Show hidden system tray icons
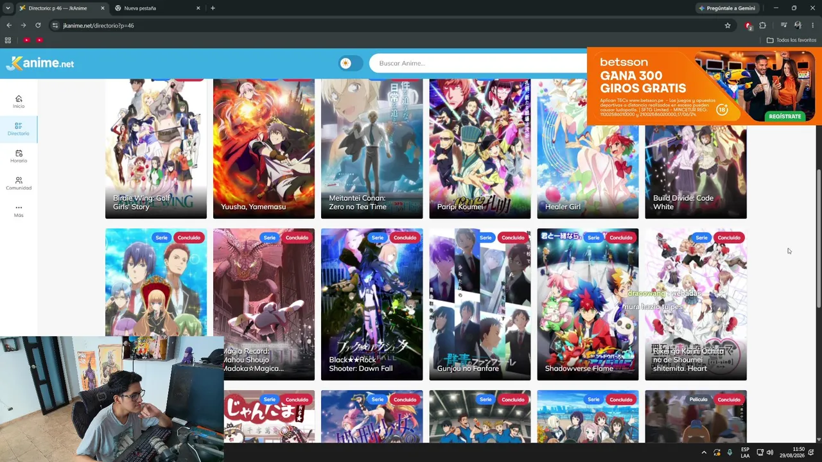Viewport: 822px width, 462px height. click(704, 452)
